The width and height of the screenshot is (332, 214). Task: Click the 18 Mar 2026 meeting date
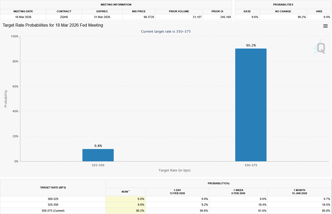tap(22, 17)
